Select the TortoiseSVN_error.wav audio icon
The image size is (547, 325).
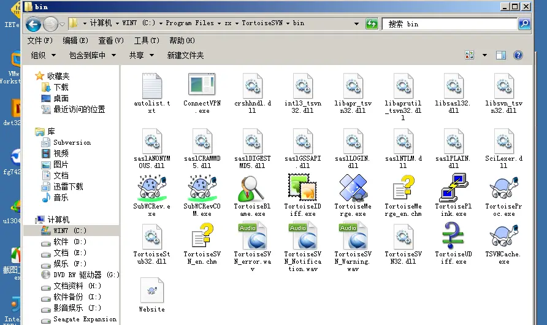[x=252, y=237]
